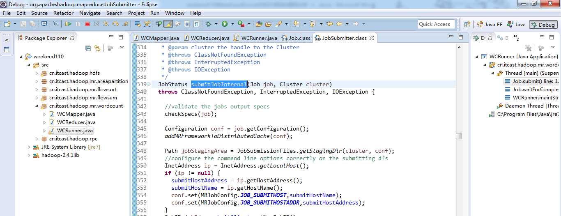Switch to the Java EE perspective
Viewport: 561px width, 216px height.
pyautogui.click(x=489, y=24)
